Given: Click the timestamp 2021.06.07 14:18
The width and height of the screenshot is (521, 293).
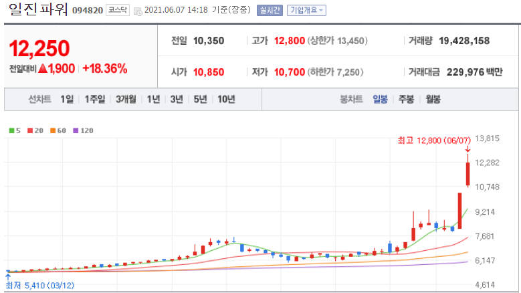Looking at the screenshot, I should [x=176, y=10].
